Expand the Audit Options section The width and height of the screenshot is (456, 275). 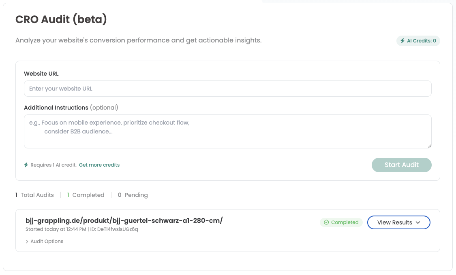click(44, 241)
